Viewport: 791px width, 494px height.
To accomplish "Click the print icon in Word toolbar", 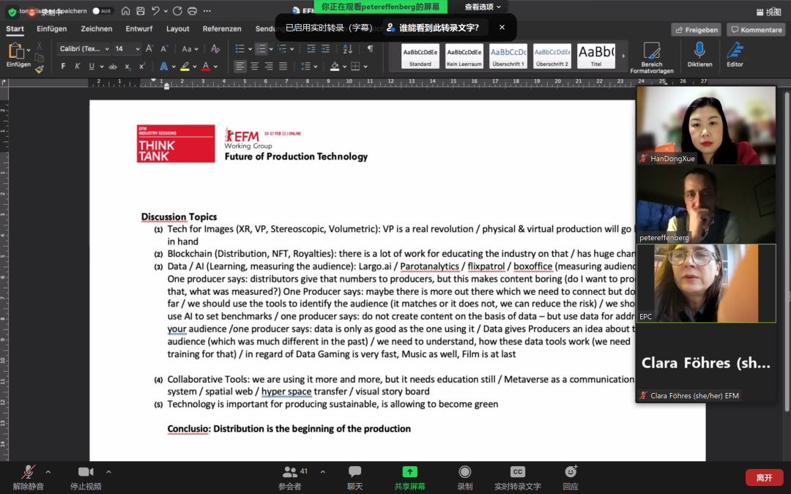I will pos(192,10).
